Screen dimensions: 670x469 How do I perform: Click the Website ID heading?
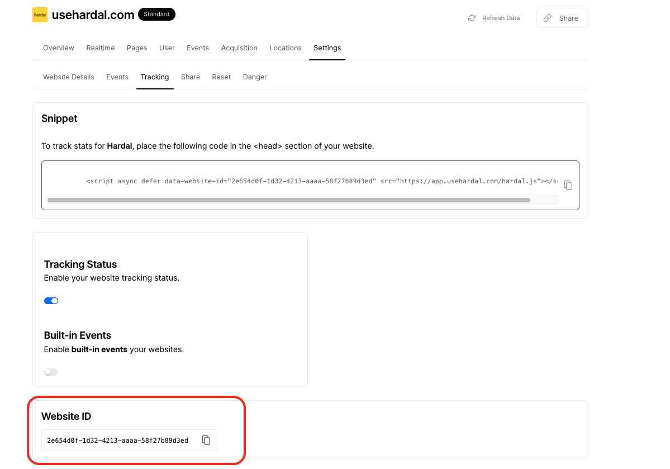66,416
